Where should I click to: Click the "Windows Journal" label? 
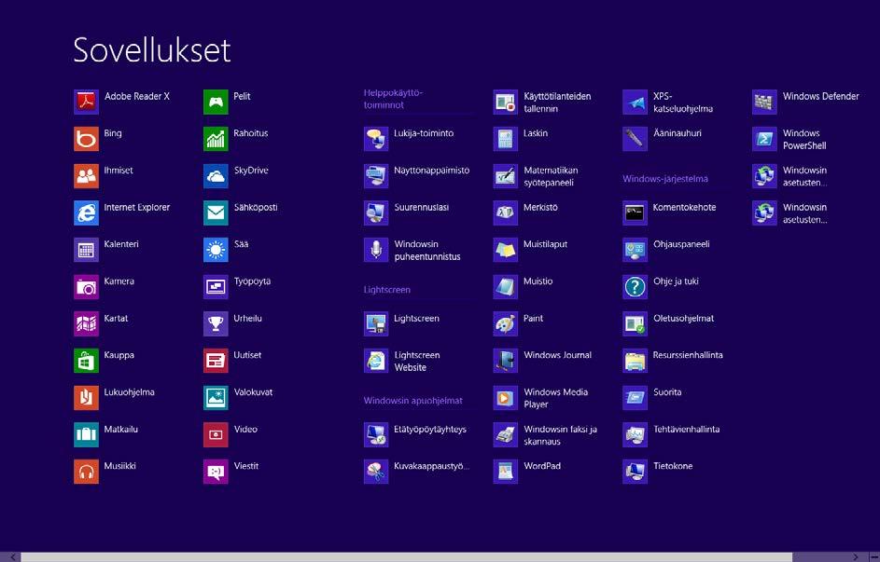pyautogui.click(x=557, y=355)
